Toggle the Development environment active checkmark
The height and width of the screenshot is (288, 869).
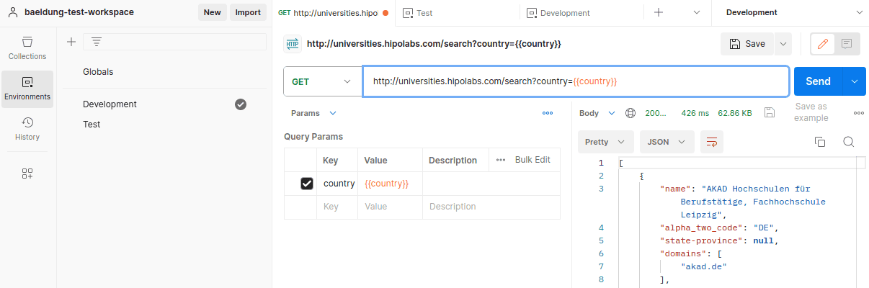click(x=241, y=104)
